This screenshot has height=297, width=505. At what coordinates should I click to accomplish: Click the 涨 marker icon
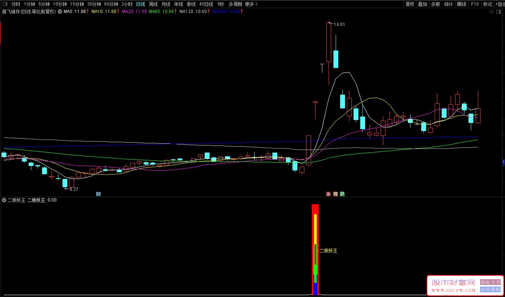click(x=328, y=194)
